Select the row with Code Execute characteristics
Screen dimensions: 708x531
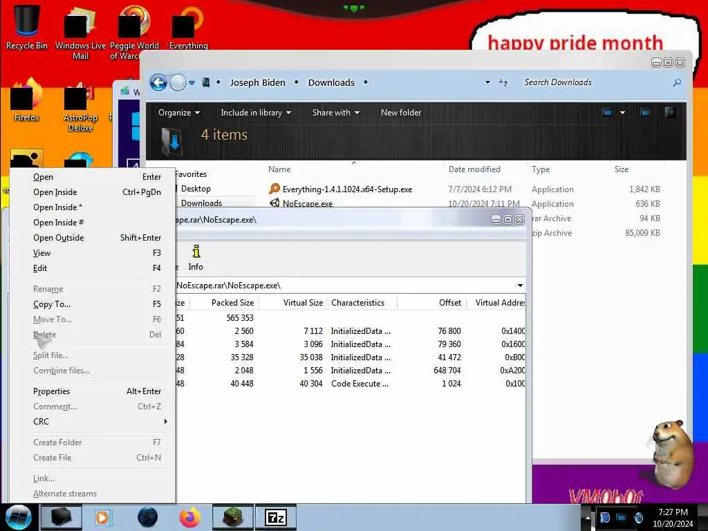(x=350, y=383)
